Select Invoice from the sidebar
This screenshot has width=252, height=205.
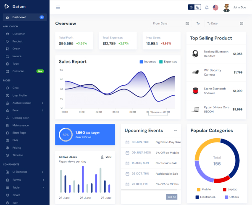coord(17,56)
